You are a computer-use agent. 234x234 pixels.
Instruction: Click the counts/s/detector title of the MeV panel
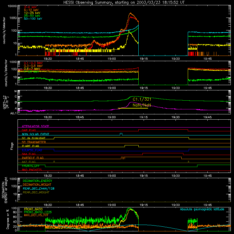pos(6,73)
